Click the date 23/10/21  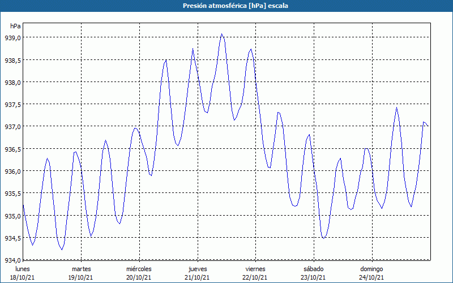(x=313, y=277)
